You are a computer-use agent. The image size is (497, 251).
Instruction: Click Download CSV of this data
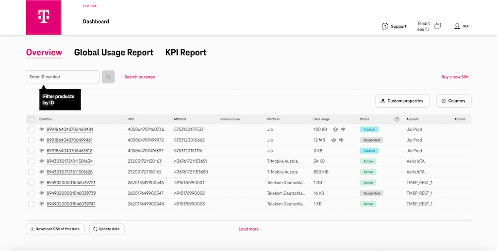55,229
